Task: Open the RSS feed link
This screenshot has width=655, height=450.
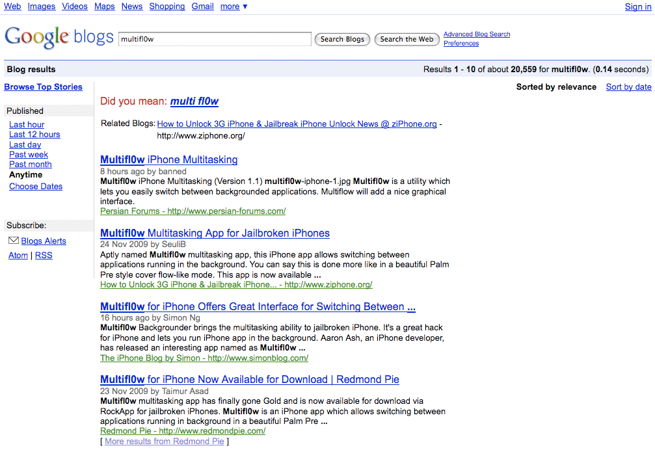Action: (44, 255)
